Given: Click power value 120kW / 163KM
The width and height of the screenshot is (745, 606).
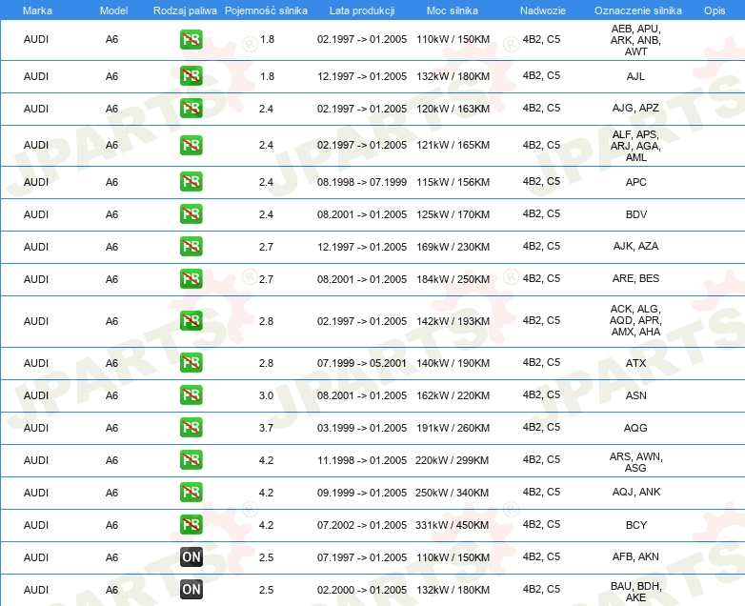Looking at the screenshot, I should pyautogui.click(x=453, y=109).
